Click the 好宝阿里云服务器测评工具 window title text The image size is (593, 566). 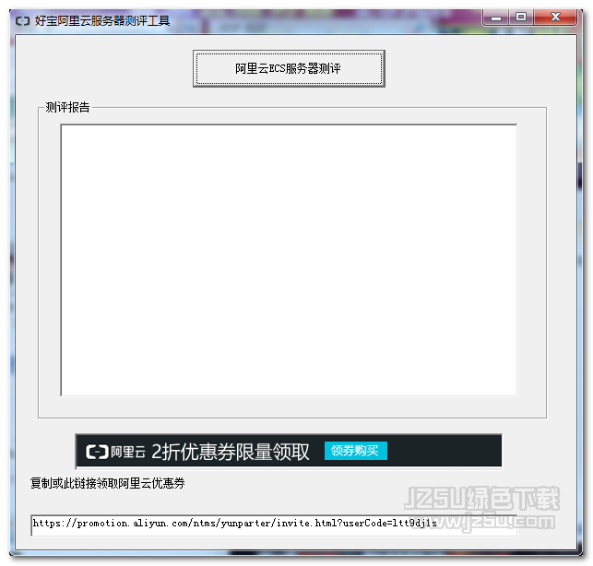click(x=102, y=21)
